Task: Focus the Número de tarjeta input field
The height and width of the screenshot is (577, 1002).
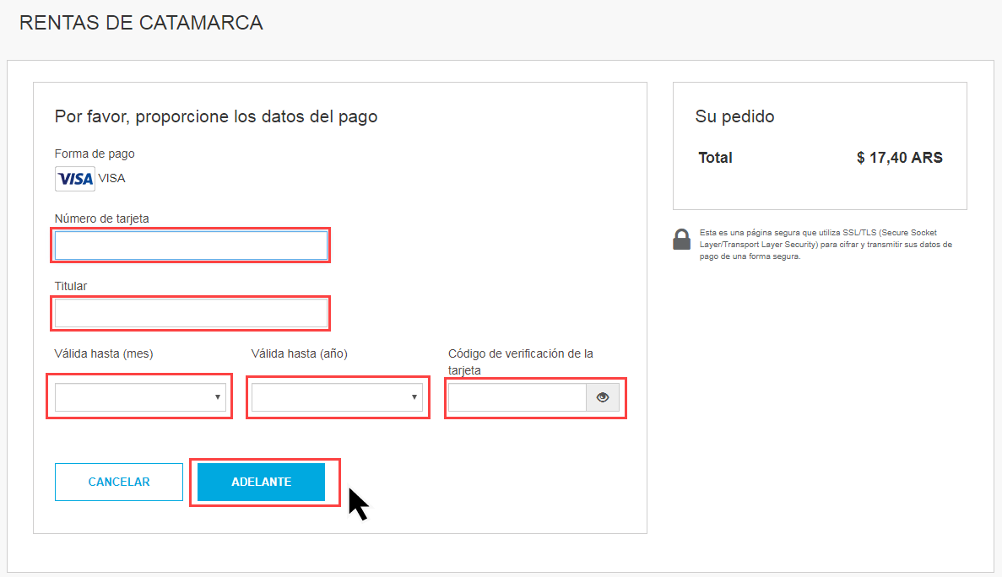Action: [x=191, y=245]
